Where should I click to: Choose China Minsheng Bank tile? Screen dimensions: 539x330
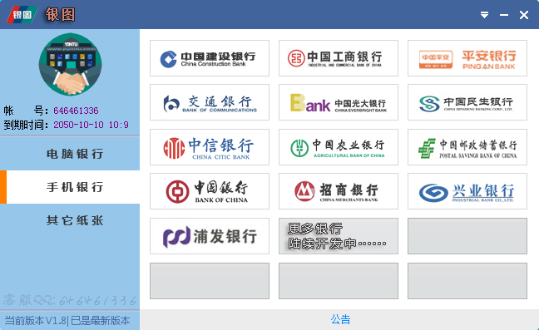point(467,102)
